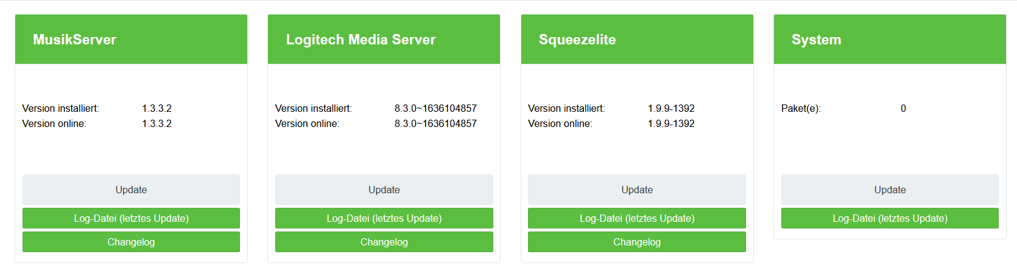The image size is (1017, 271).
Task: Click the System card header
Action: click(816, 39)
